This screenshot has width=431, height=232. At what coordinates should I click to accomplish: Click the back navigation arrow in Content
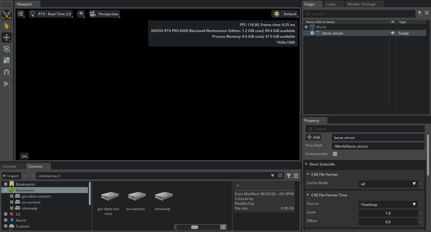(26, 176)
